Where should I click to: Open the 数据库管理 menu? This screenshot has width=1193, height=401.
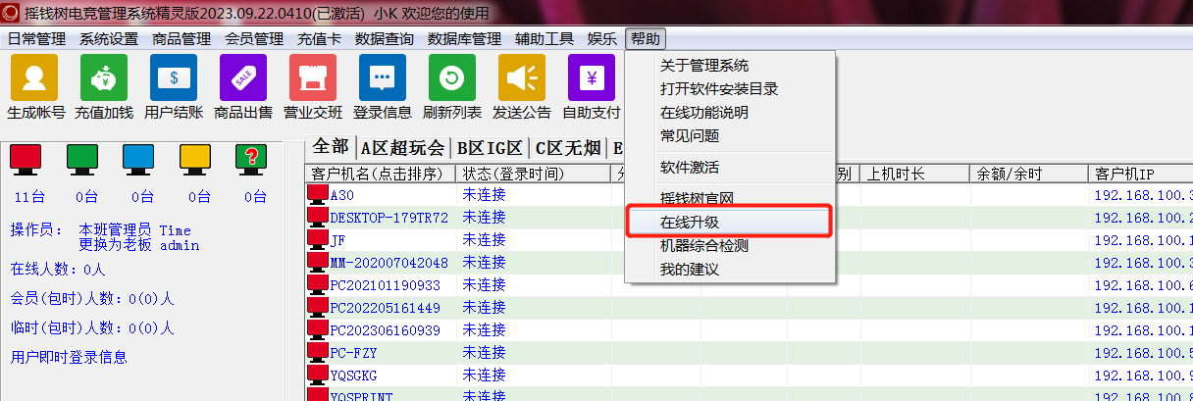tap(464, 39)
